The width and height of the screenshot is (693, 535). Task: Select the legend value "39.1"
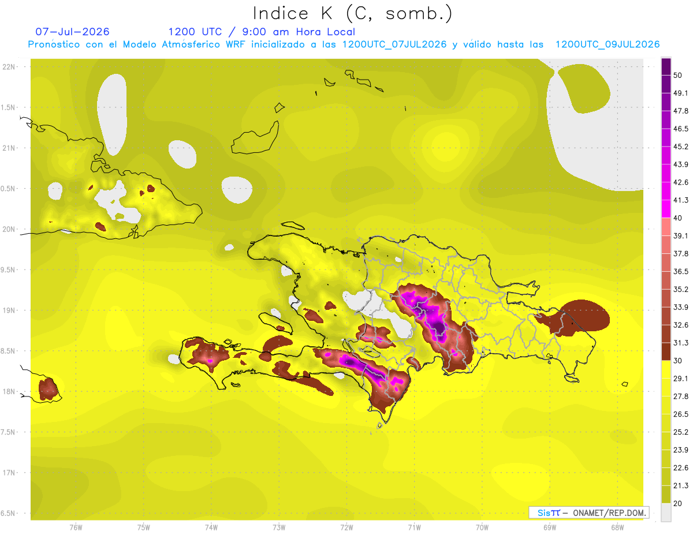click(x=681, y=235)
